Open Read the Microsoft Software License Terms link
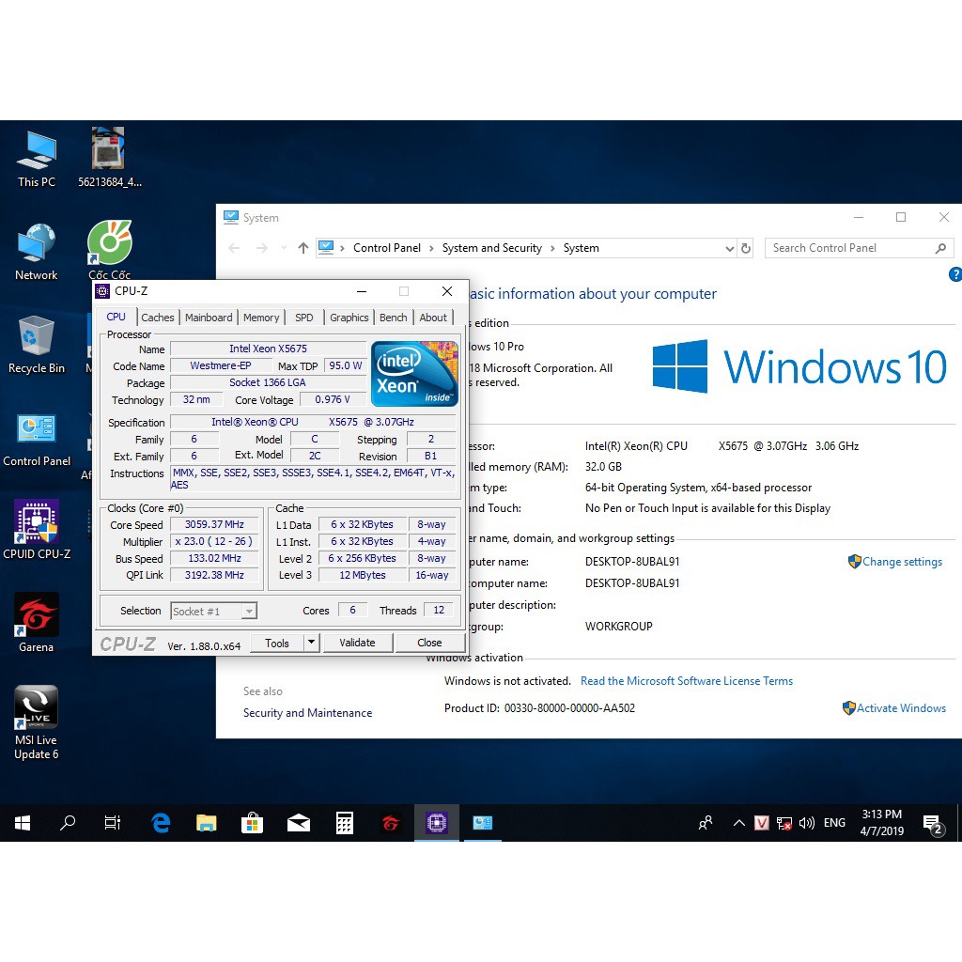Screen dimensions: 962x962 tap(686, 681)
